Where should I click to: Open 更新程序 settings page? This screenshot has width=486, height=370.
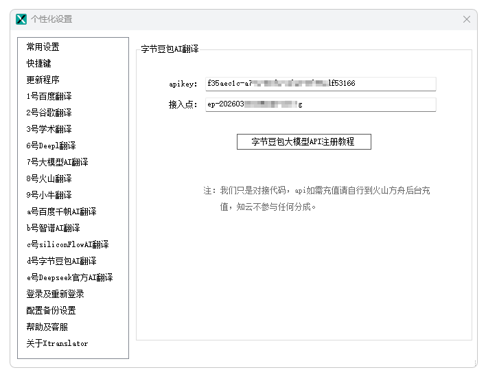(x=43, y=80)
